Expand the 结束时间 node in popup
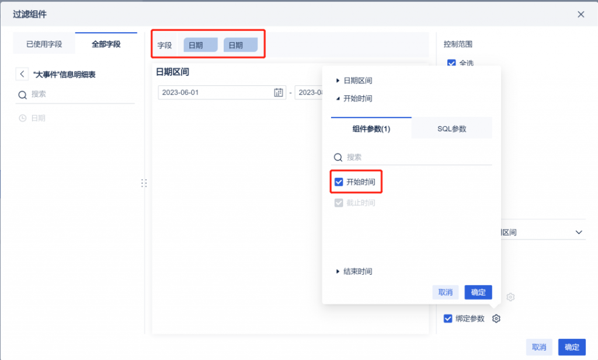Viewport: 598px width, 360px height. point(338,271)
